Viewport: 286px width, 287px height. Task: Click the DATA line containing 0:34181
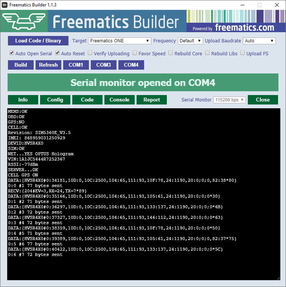click(122, 180)
